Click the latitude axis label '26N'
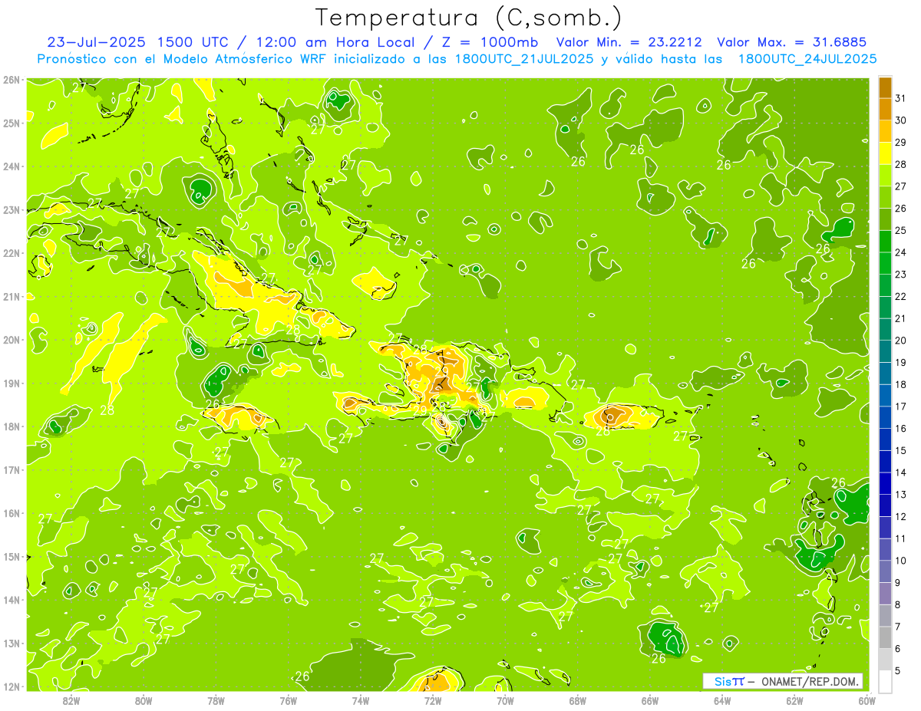Image resolution: width=921 pixels, height=711 pixels. tap(12, 80)
